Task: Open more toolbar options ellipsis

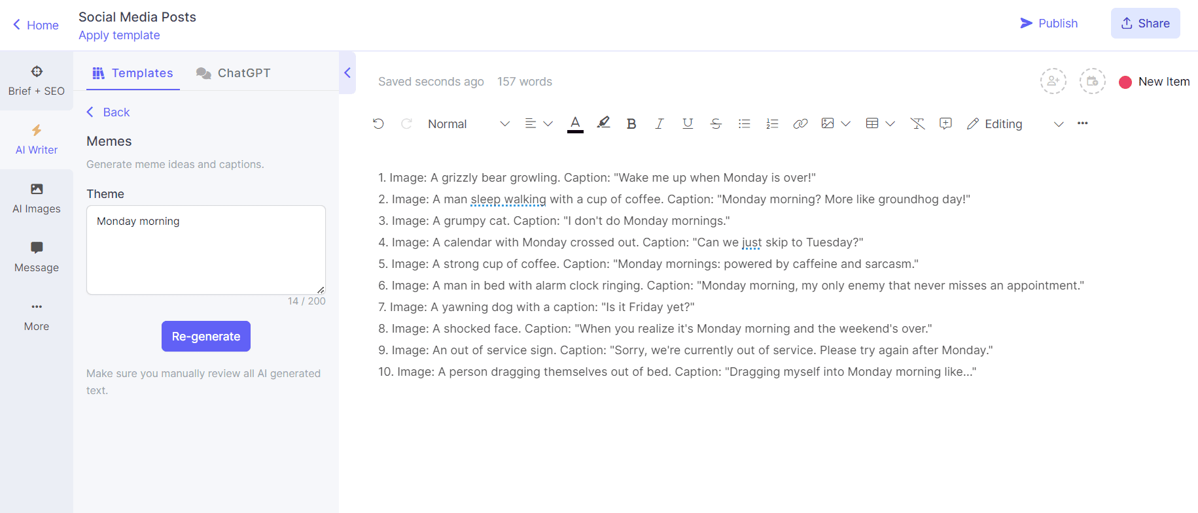Action: coord(1083,123)
